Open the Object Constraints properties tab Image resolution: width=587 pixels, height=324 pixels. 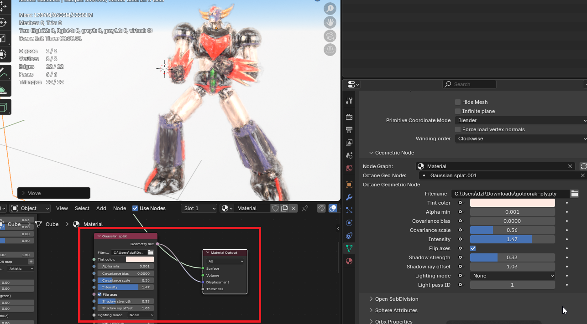(x=349, y=236)
